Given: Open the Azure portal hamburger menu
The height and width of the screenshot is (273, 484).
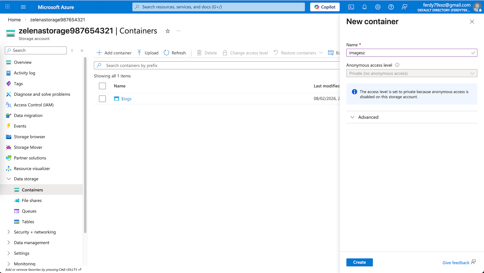Looking at the screenshot, I should coord(23,7).
